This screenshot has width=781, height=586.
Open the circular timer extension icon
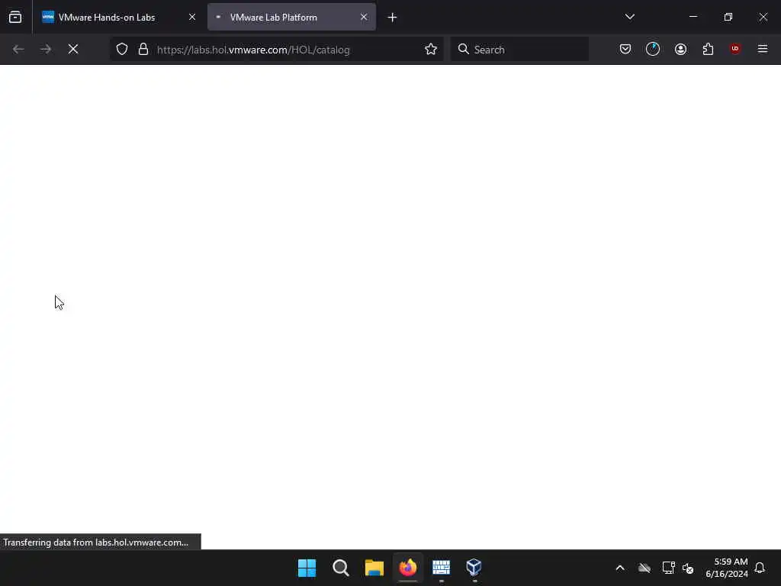click(x=653, y=49)
